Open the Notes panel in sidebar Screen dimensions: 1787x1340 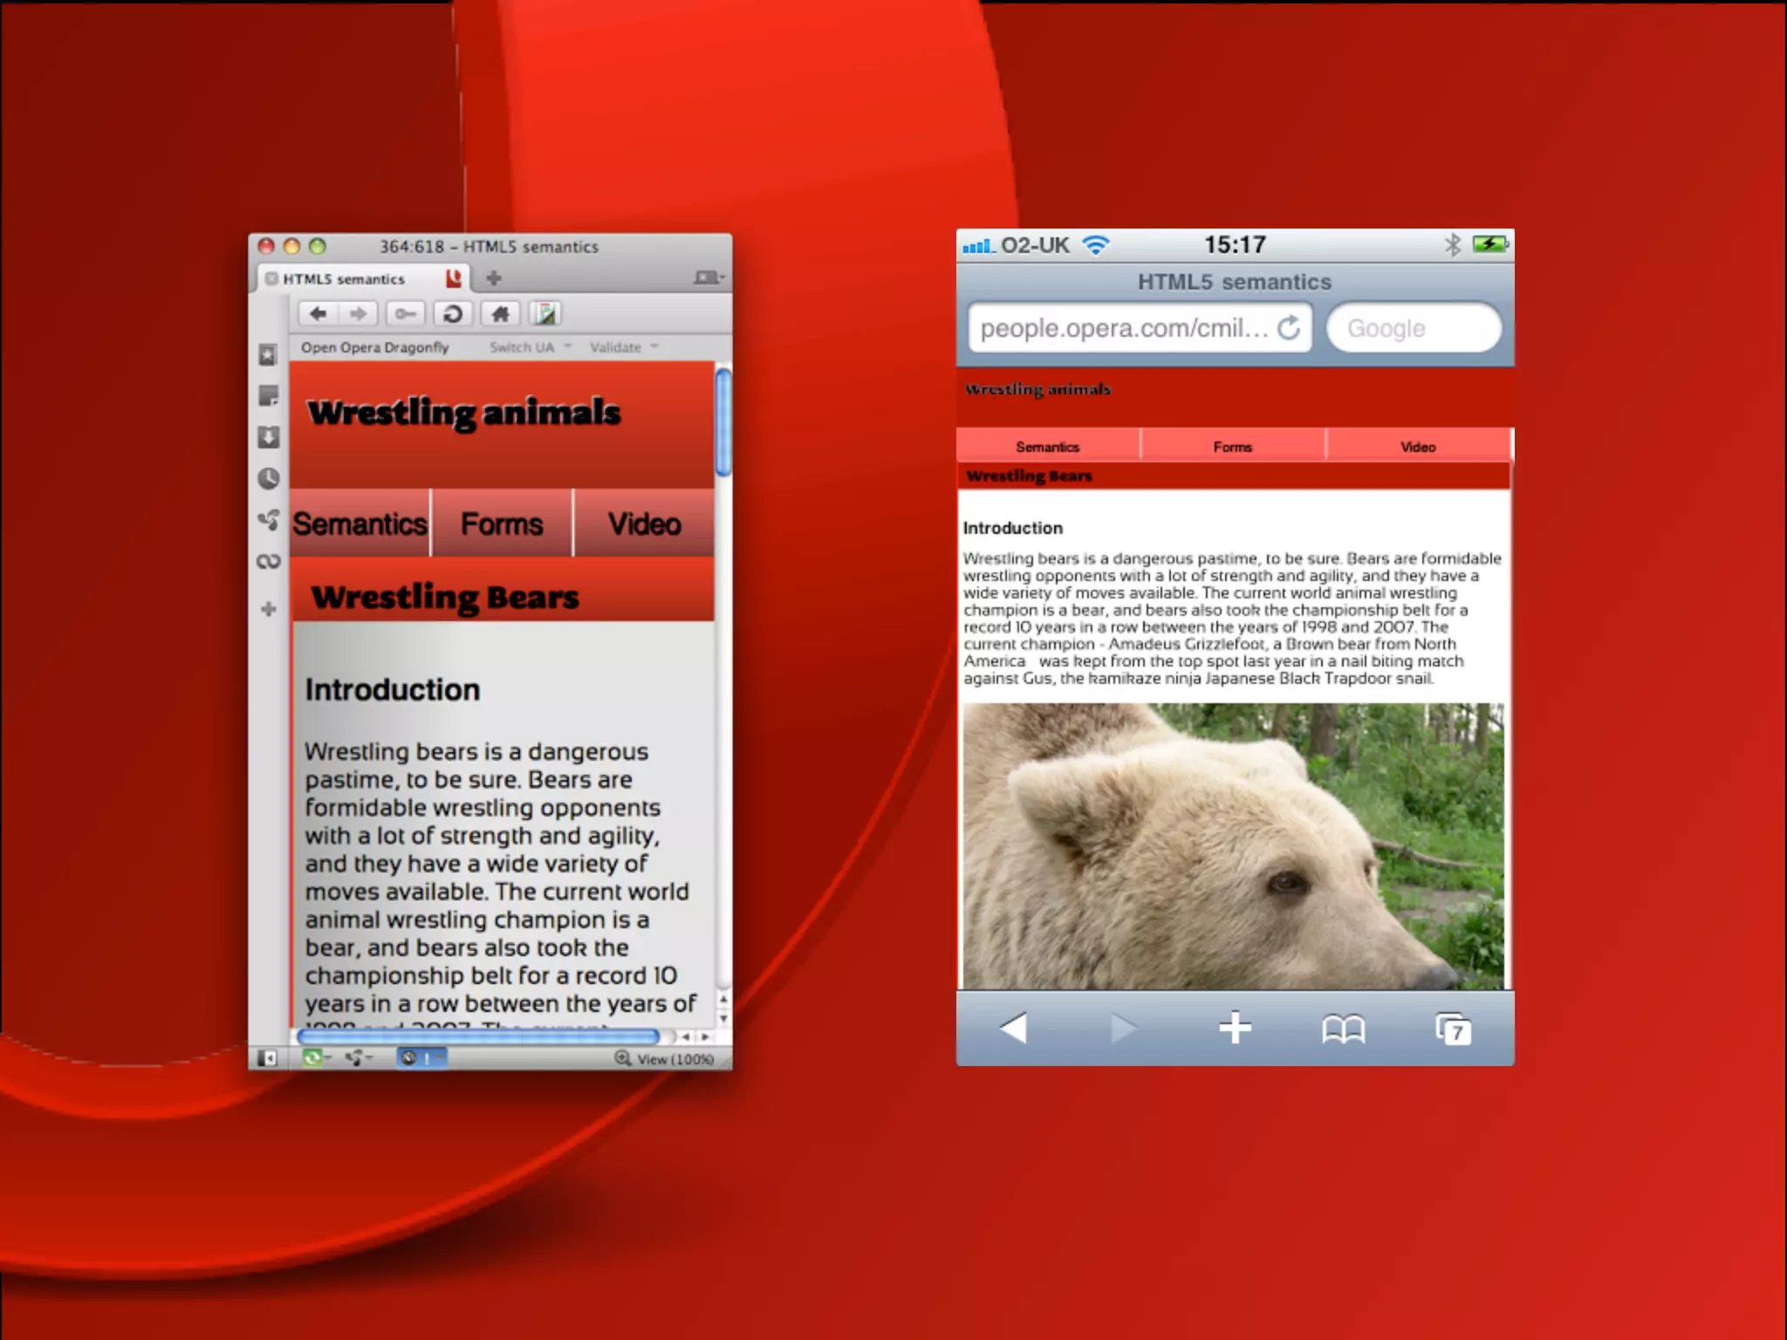268,396
